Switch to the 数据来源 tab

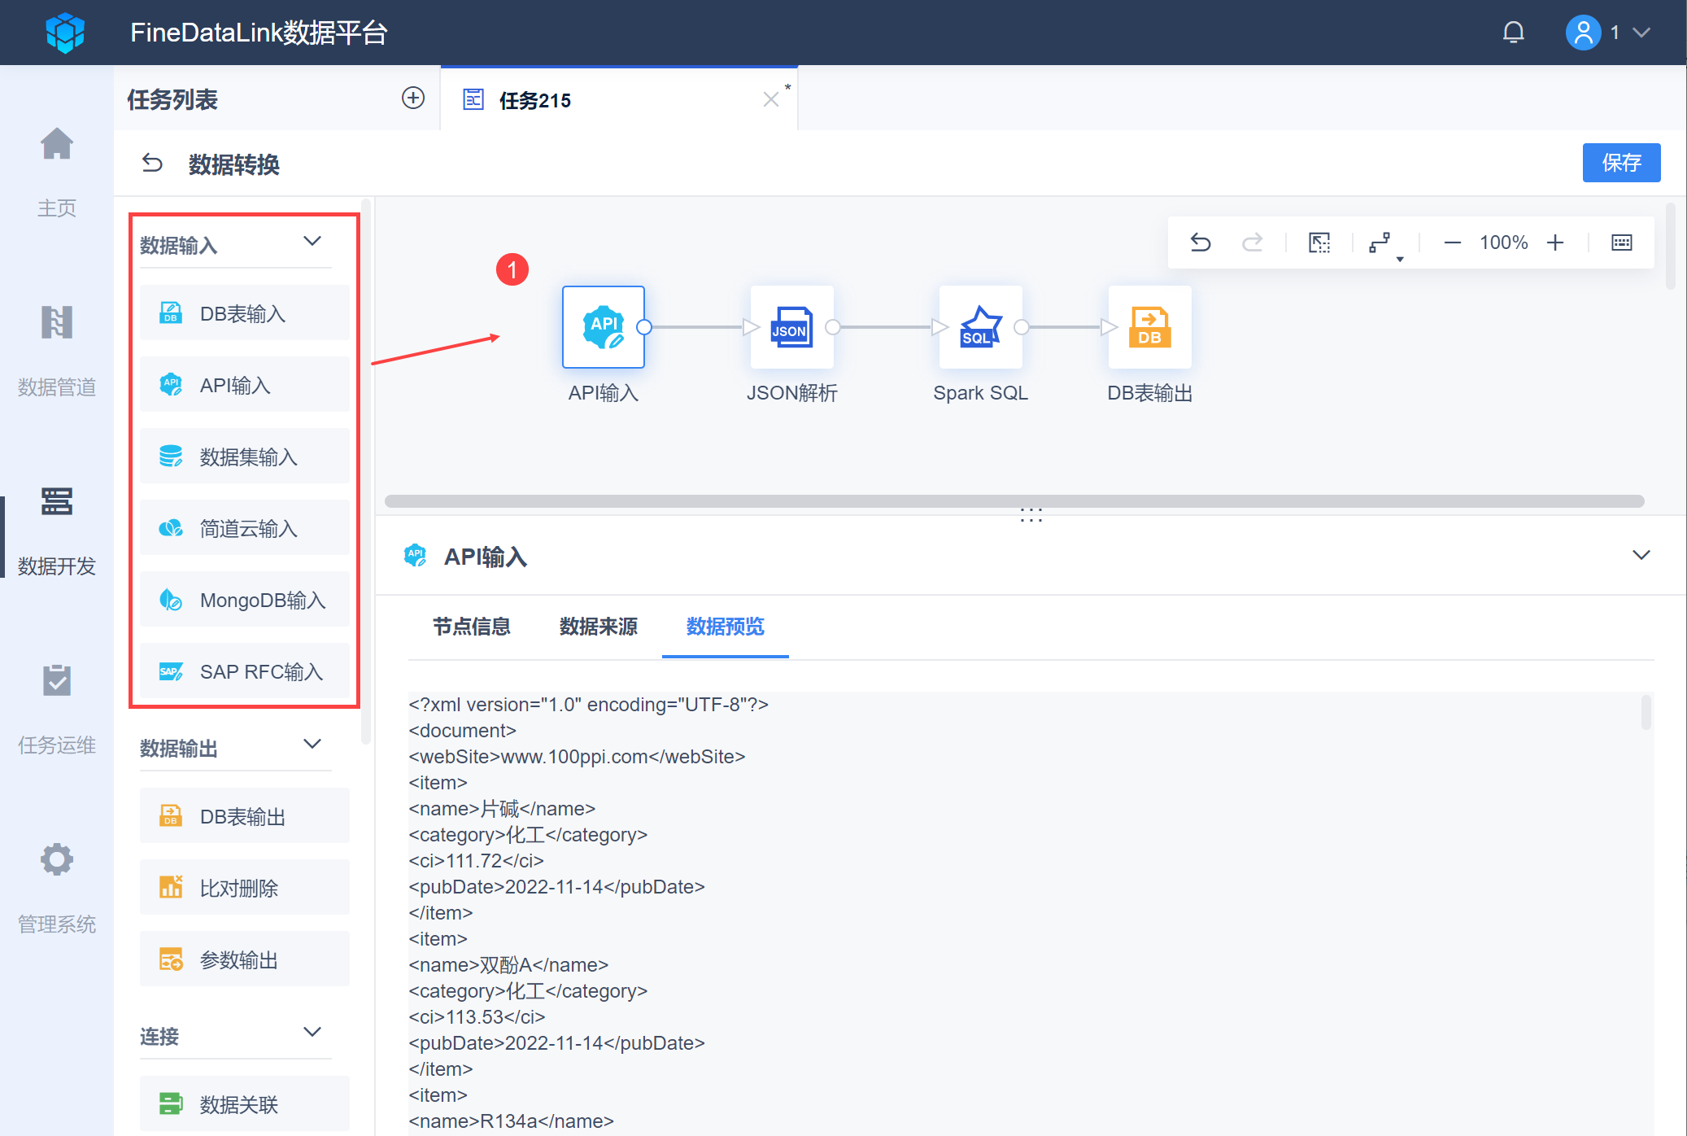(x=598, y=627)
